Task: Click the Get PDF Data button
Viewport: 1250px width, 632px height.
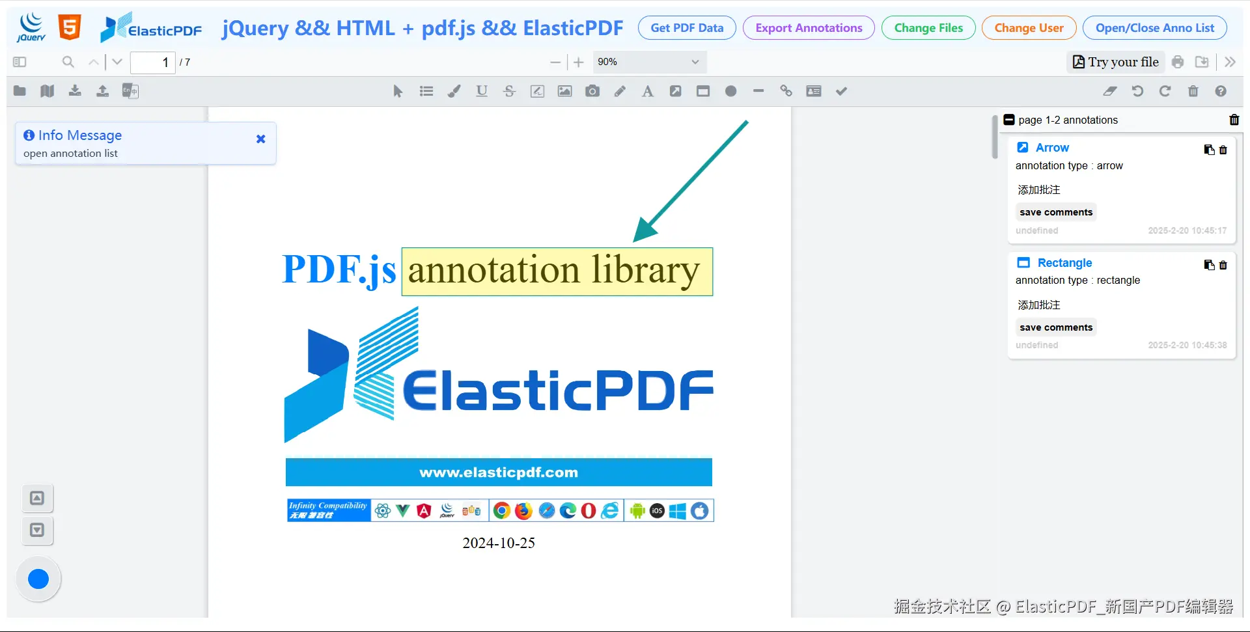Action: (x=687, y=28)
